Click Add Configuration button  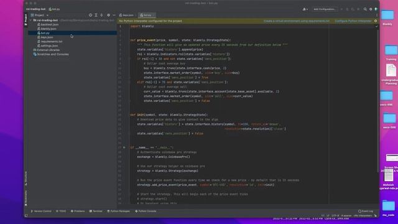325,9
